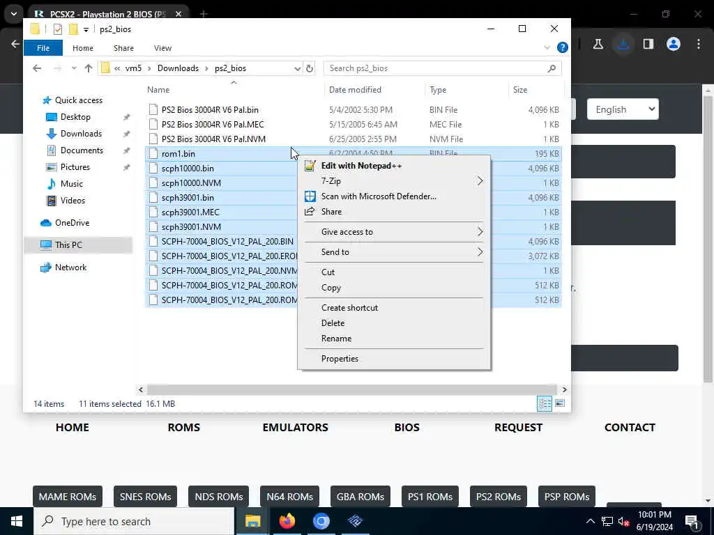
Task: Choose Copy from context menu
Action: point(394,288)
